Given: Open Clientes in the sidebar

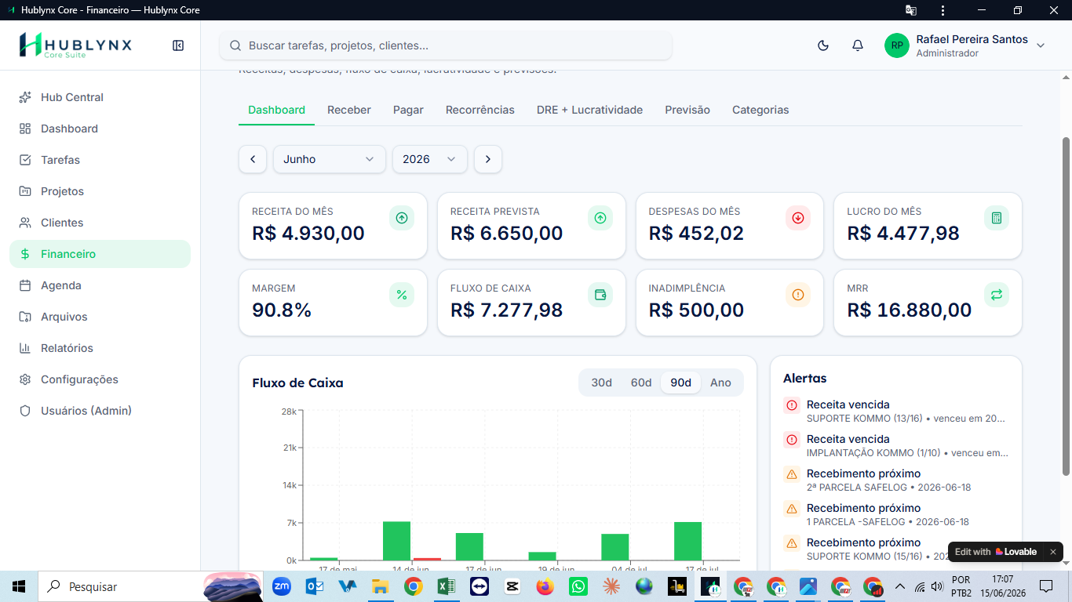Looking at the screenshot, I should (x=100, y=223).
